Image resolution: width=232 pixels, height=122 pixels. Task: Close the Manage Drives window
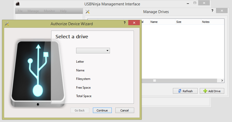222,11
